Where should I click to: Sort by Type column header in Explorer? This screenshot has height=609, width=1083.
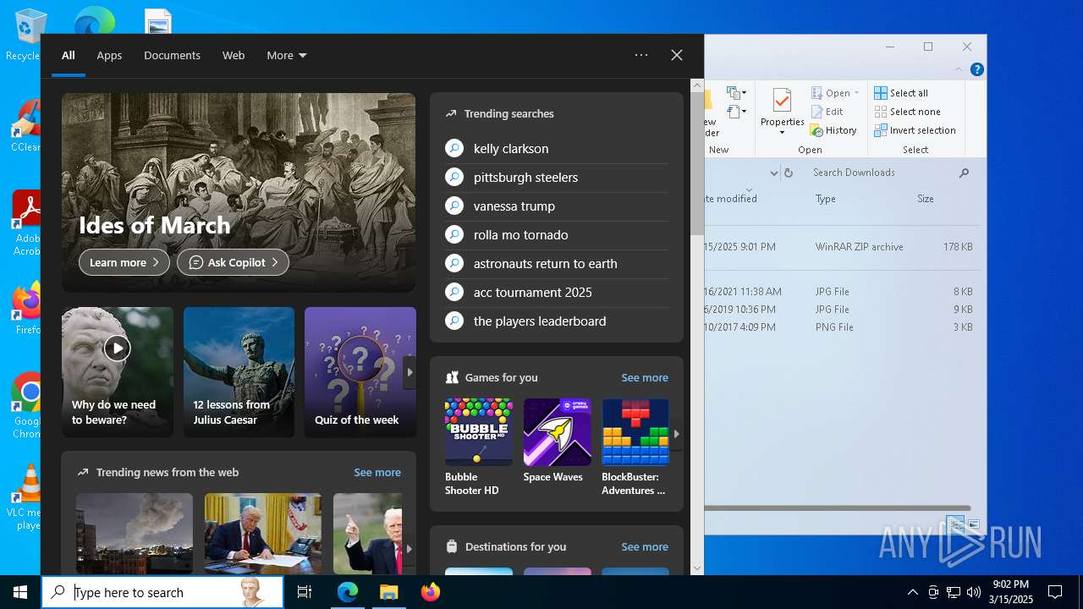(x=826, y=199)
